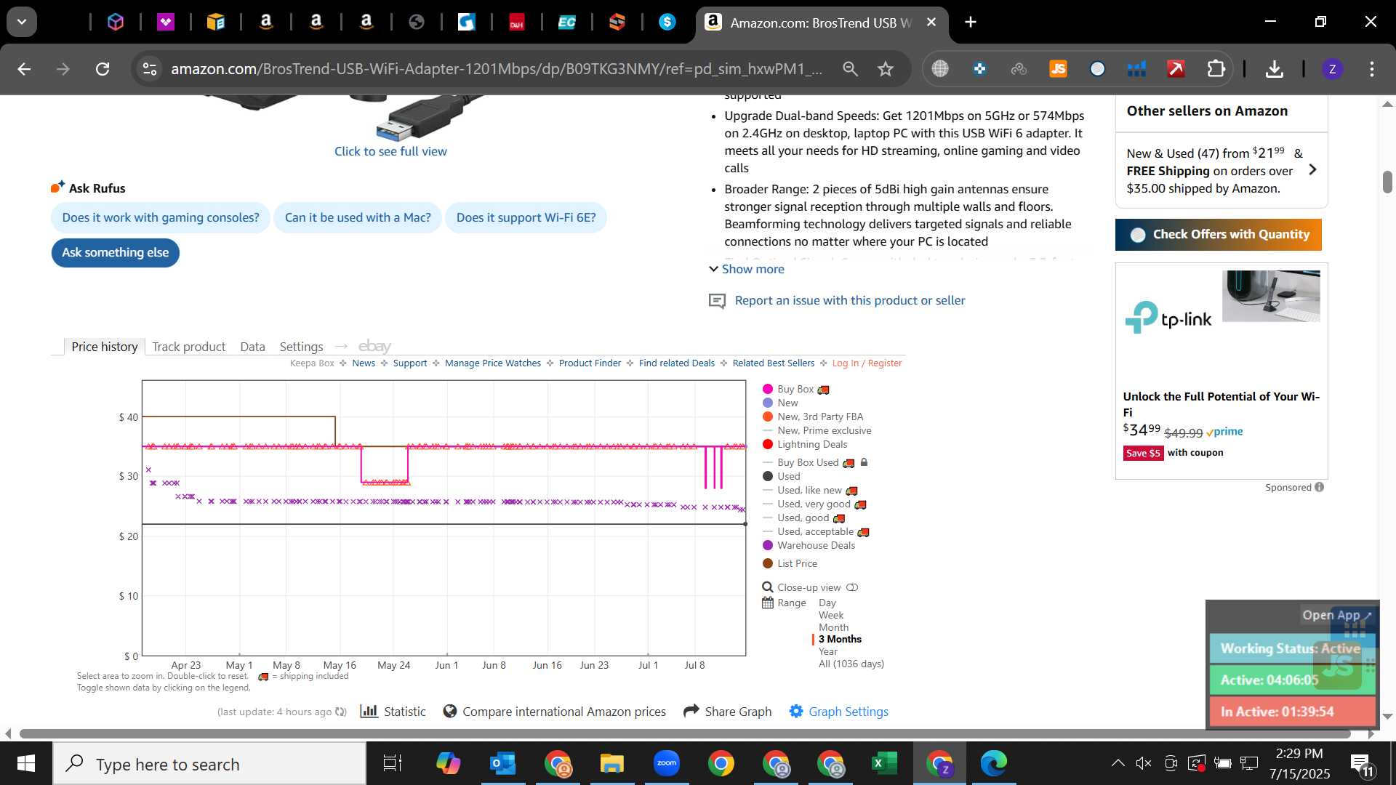Click the Statistic bar chart icon
This screenshot has width=1396, height=785.
369,711
